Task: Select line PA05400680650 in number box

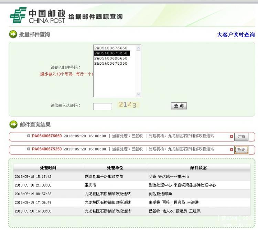Action: click(111, 58)
